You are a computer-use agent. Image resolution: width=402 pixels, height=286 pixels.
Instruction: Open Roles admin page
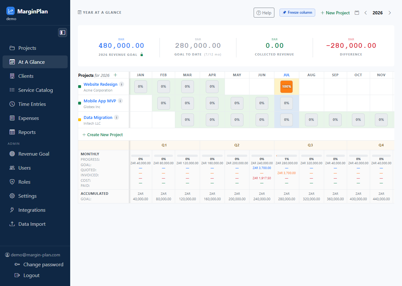35,182
